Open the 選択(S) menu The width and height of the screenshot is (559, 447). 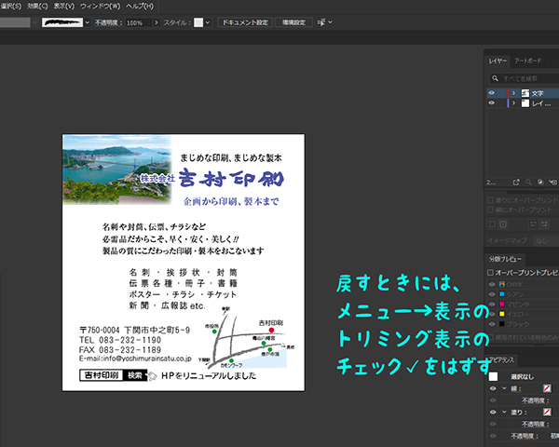click(x=11, y=7)
